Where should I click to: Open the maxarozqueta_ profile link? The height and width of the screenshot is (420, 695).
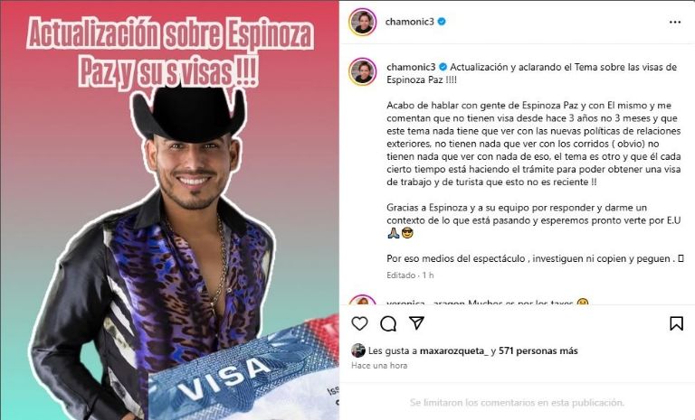(454, 351)
